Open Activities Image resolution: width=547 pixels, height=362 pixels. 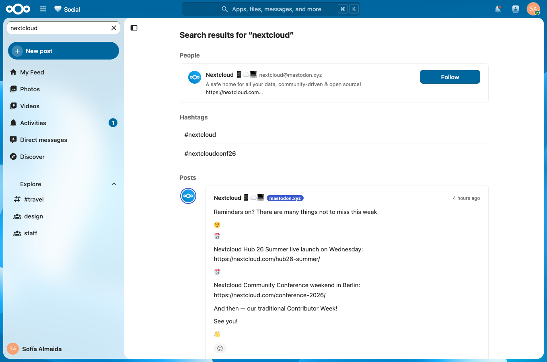coord(64,123)
